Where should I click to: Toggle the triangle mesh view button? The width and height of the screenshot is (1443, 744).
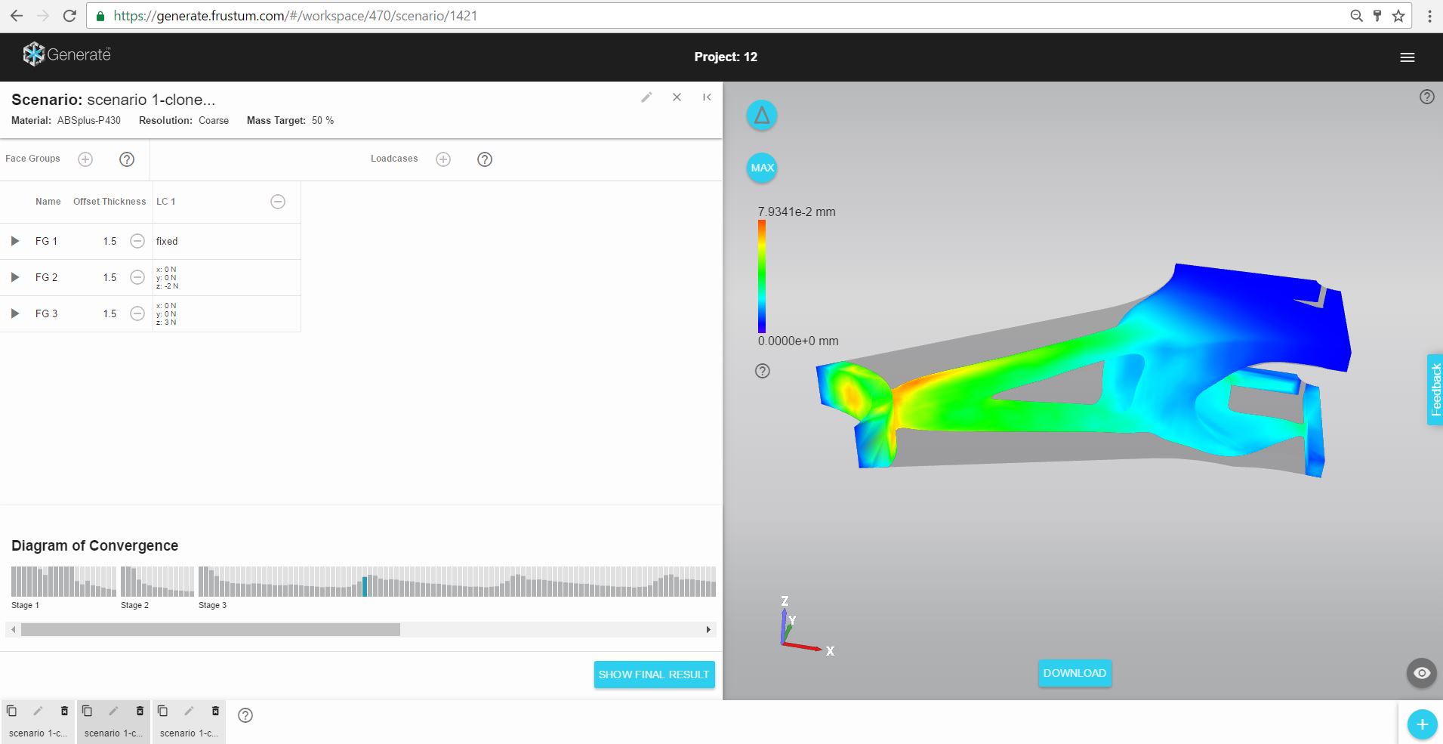[762, 116]
